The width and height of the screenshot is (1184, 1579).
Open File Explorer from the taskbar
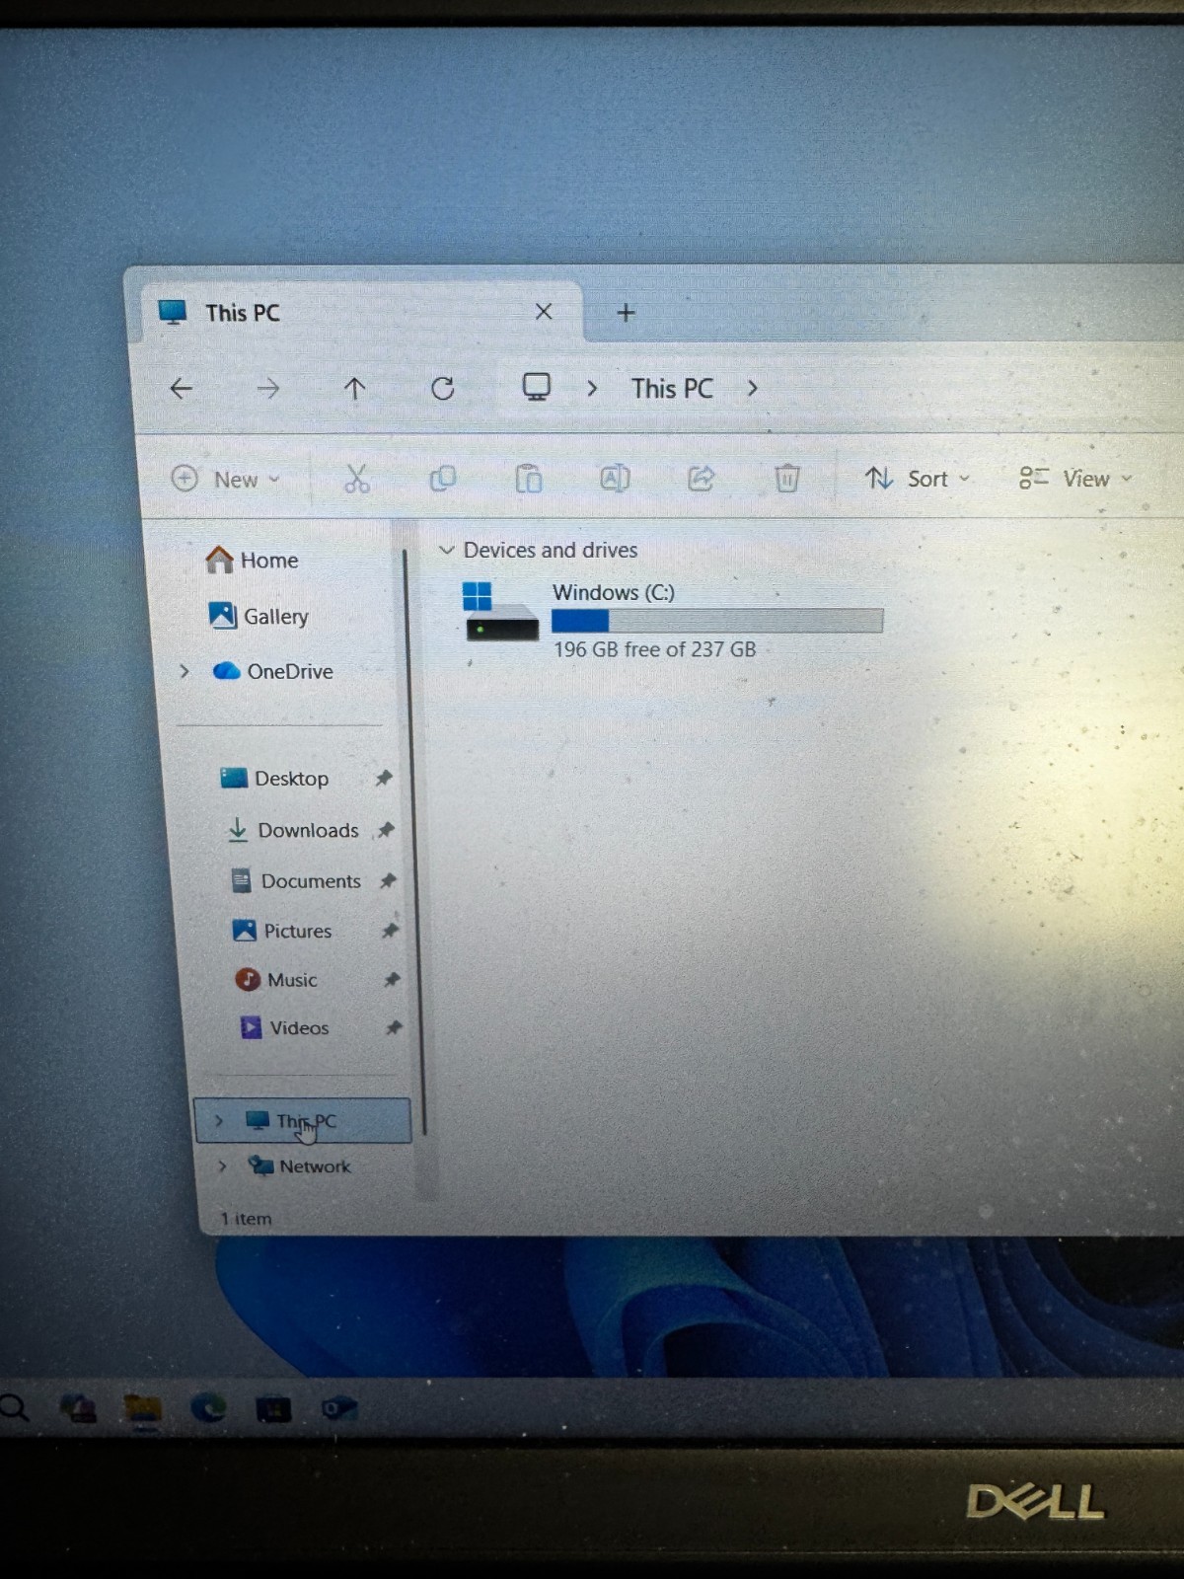pyautogui.click(x=143, y=1409)
